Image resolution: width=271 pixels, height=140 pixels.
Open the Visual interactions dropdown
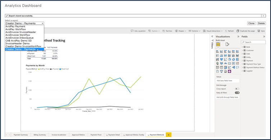click(213, 31)
